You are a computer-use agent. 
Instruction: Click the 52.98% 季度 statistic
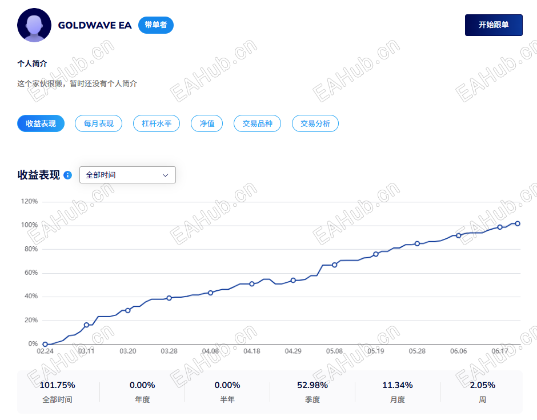tap(312, 392)
